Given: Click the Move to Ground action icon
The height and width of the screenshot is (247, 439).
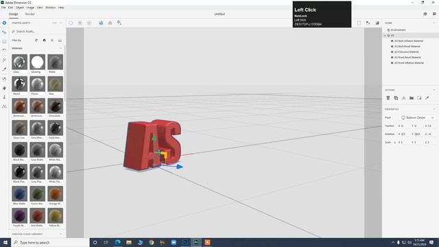Looking at the screenshot, I should pyautogui.click(x=404, y=98).
